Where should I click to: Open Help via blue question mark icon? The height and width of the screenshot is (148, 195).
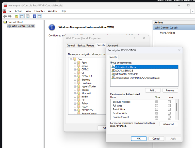34,16
